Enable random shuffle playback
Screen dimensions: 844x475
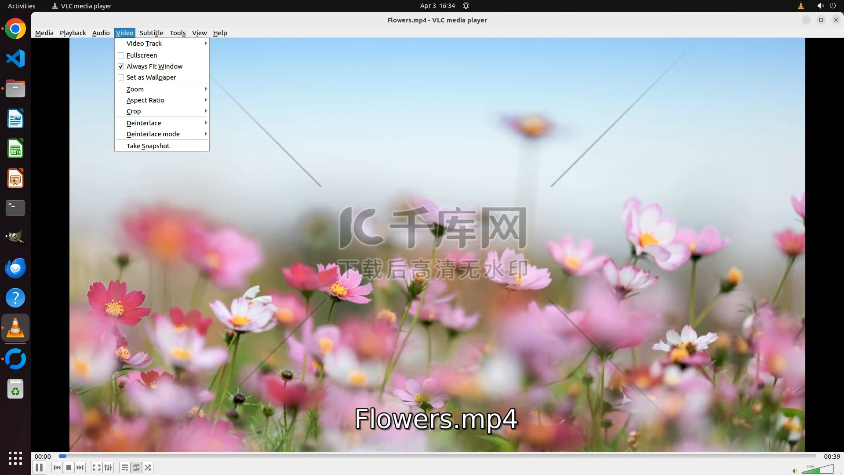[x=148, y=468]
